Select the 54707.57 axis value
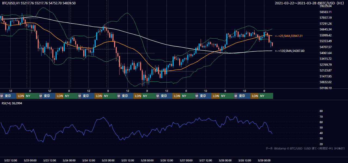Viewport: 348px width, 163px height. click(326, 47)
